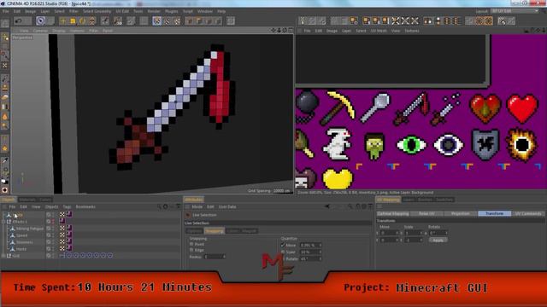
Task: Click the purple texture tag on Effects 1
Action: [62, 222]
